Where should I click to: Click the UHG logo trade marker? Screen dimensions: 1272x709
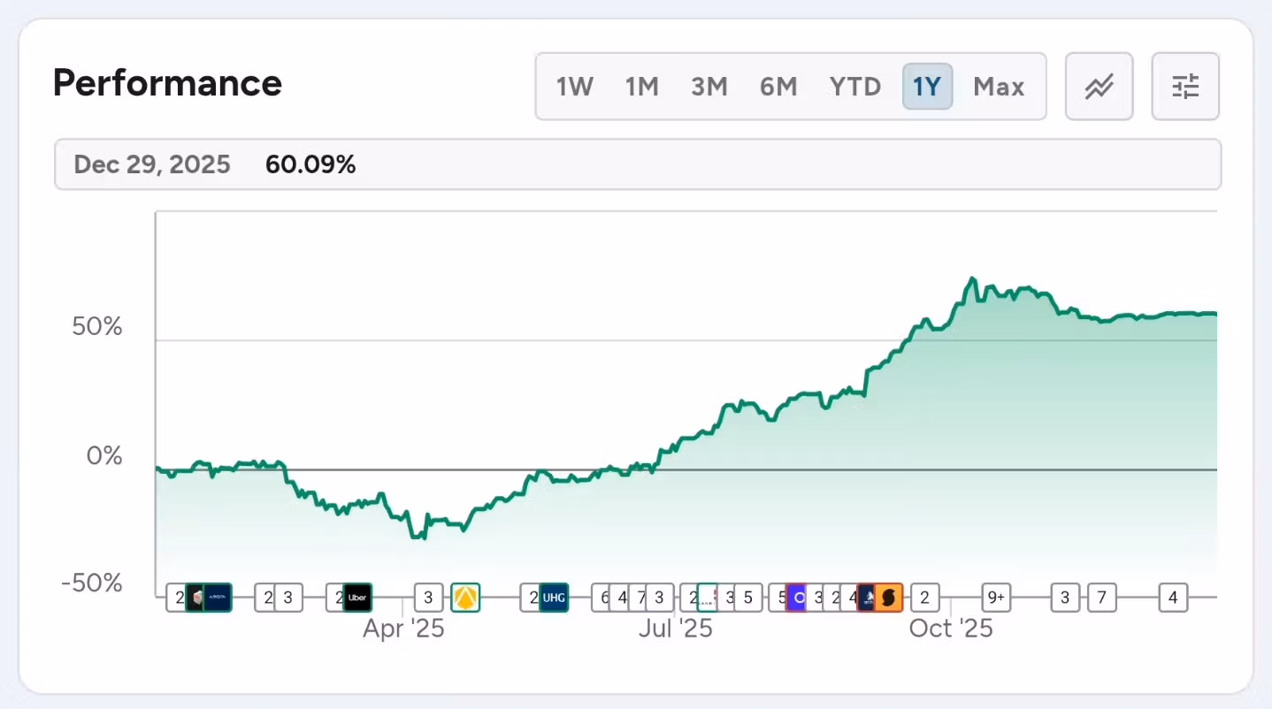tap(554, 598)
